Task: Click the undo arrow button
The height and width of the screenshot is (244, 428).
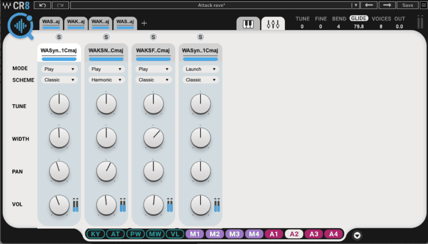Action: [x=42, y=5]
